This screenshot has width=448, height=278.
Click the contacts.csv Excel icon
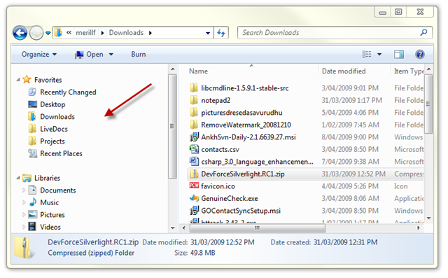click(x=194, y=149)
